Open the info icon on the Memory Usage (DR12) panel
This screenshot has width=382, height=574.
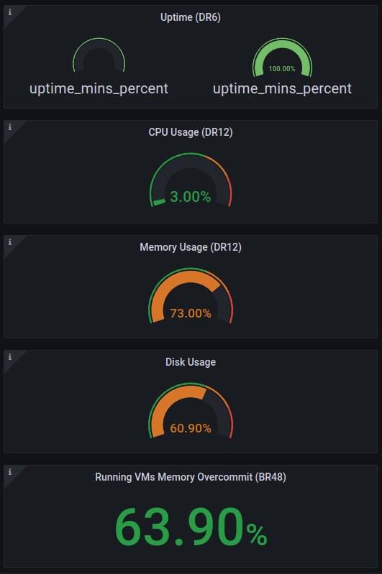click(10, 242)
